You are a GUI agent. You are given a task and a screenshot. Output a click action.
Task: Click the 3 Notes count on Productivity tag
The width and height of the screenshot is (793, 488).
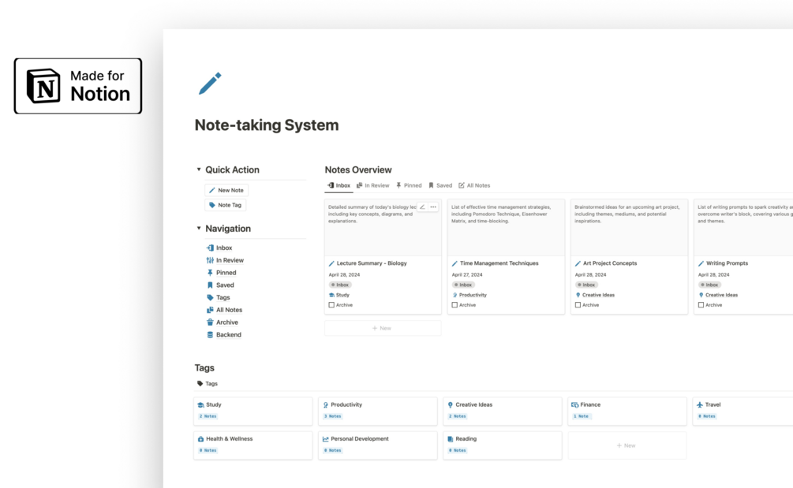coord(333,416)
